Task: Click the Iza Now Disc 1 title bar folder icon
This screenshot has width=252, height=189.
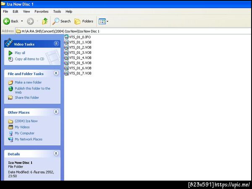Action: tap(3, 4)
